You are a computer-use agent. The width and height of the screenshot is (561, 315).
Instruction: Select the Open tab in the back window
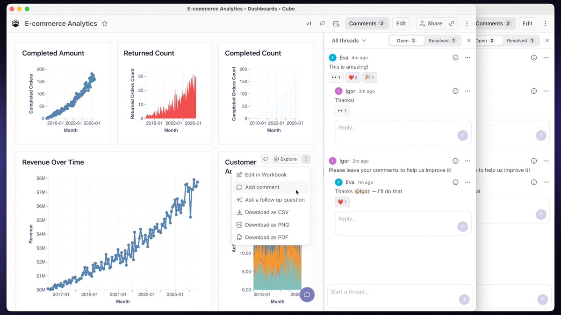[489, 41]
